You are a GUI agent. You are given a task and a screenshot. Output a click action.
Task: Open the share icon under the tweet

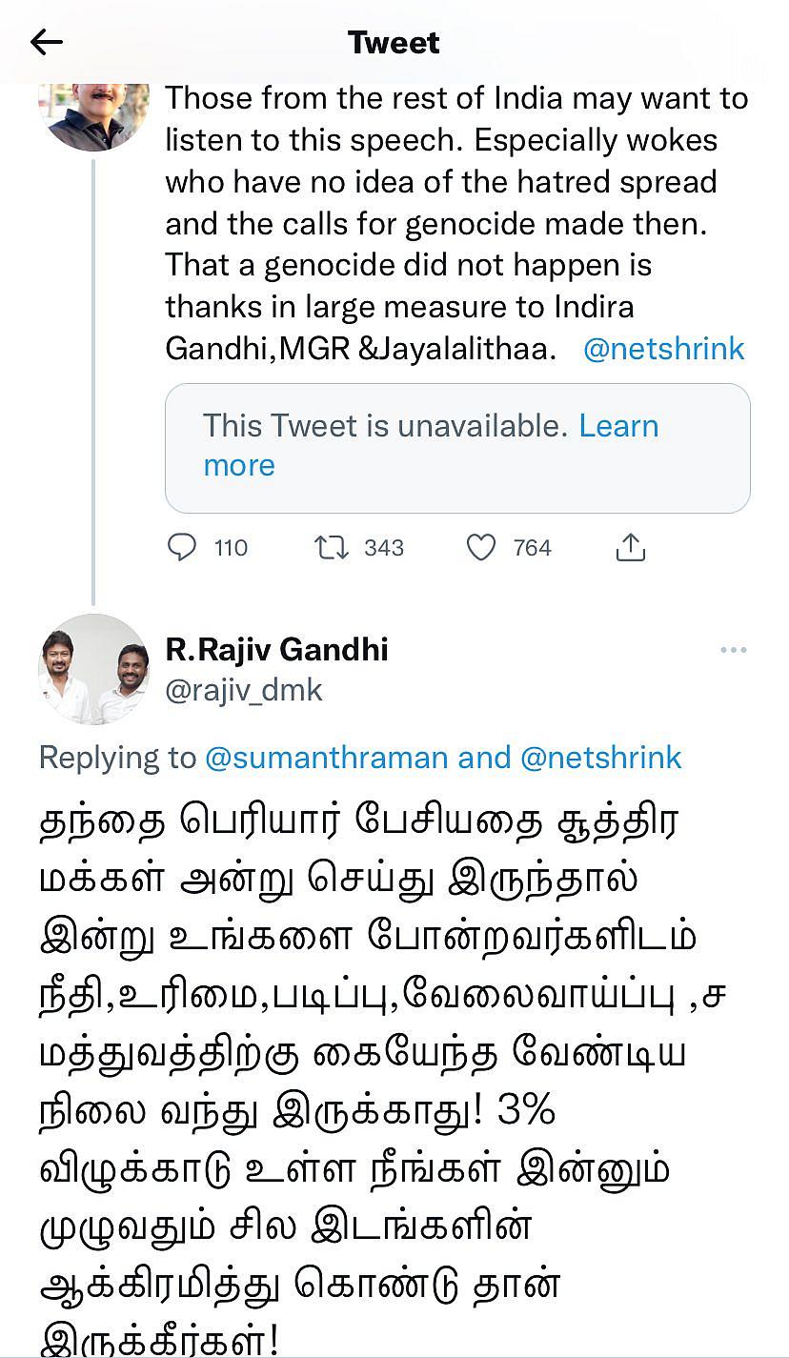point(630,547)
